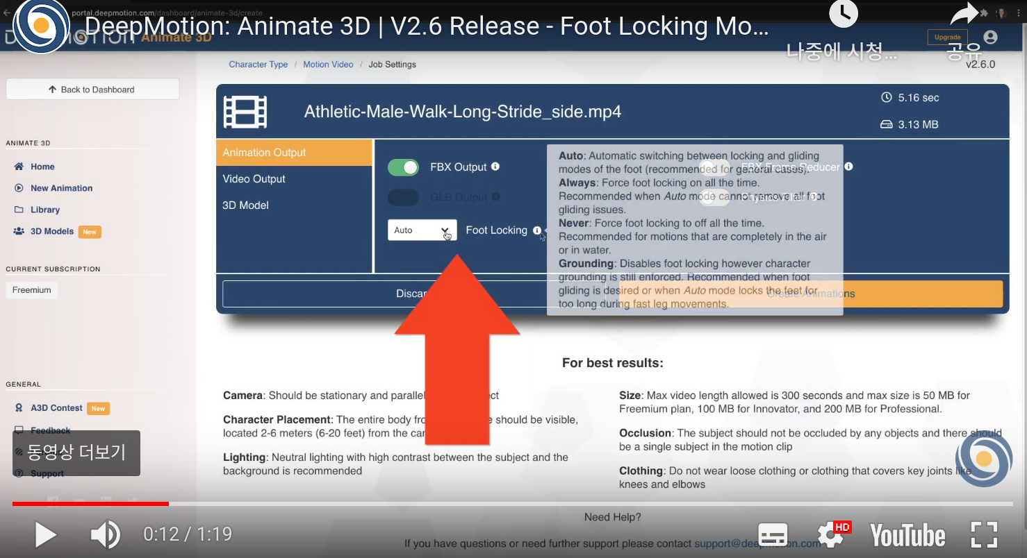This screenshot has width=1027, height=558.
Task: Click the Discard button
Action: coord(415,294)
